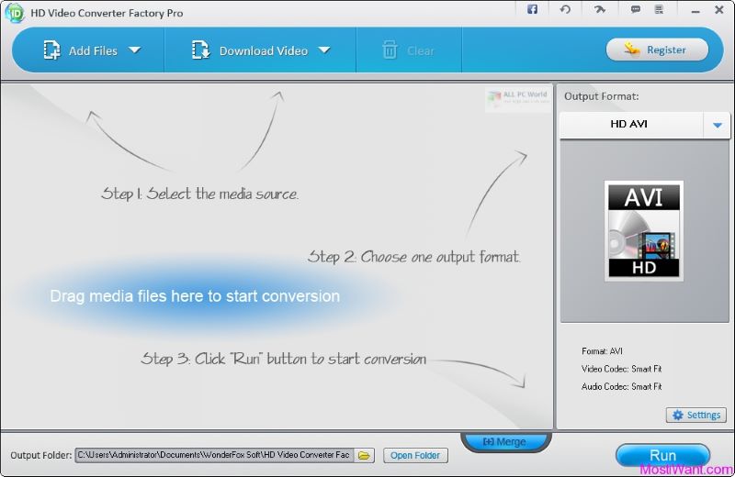Expand the Add Files dropdown arrow
Screen dimensions: 735x477
coord(134,50)
